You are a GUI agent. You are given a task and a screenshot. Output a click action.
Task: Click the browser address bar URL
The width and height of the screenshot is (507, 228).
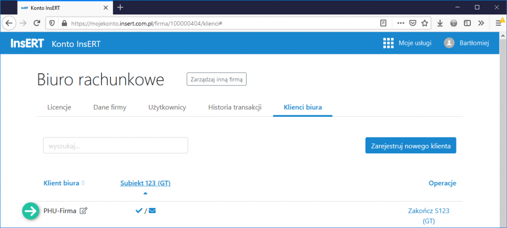click(x=147, y=23)
